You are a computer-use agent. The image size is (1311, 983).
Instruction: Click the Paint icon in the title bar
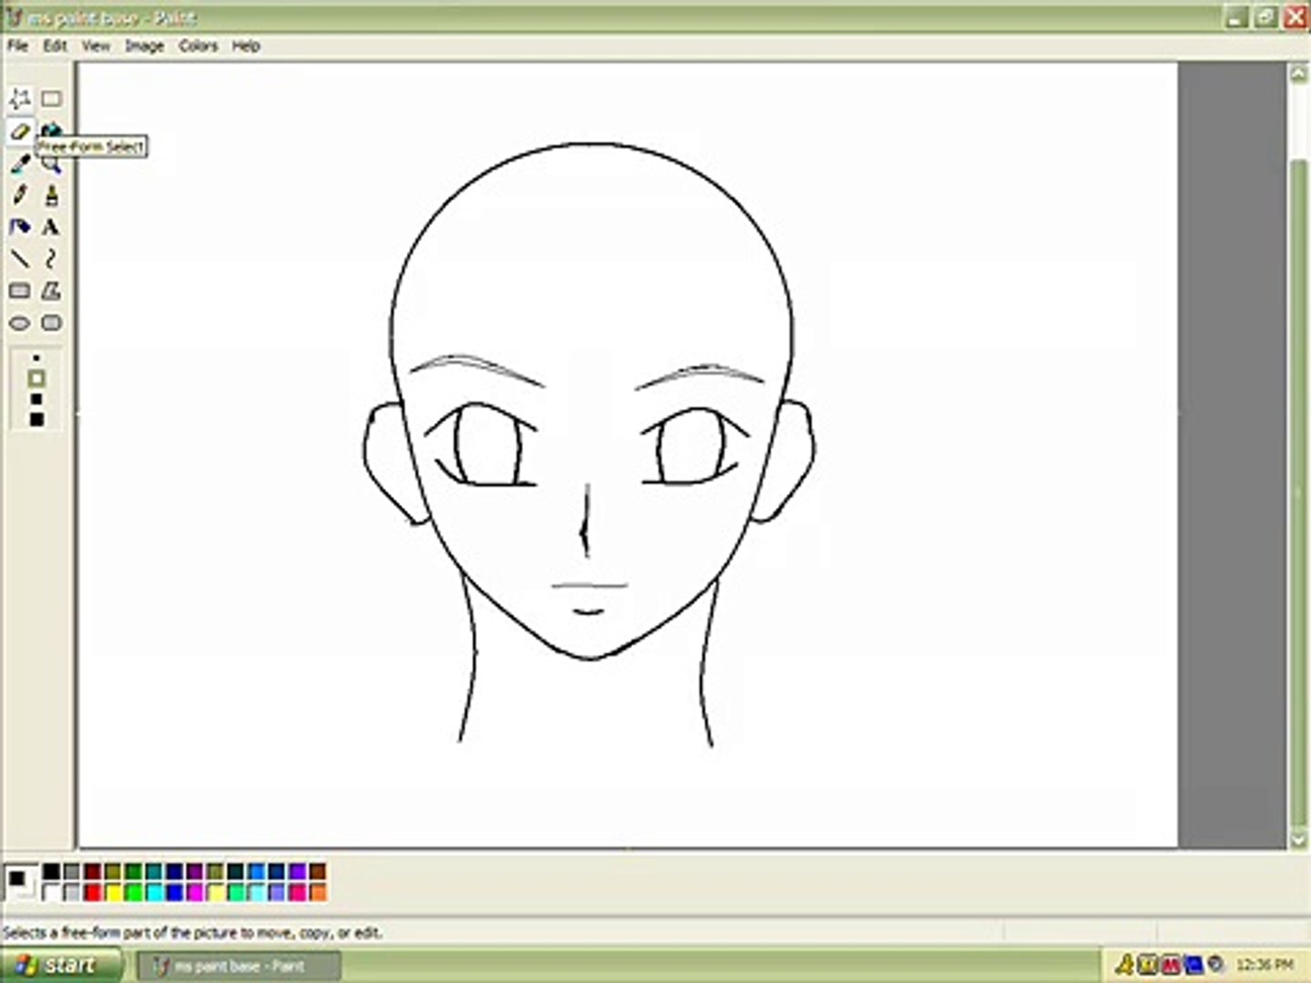pyautogui.click(x=15, y=17)
